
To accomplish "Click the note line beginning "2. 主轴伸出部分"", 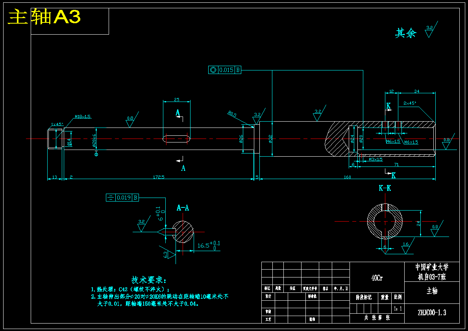I will coord(160,297).
